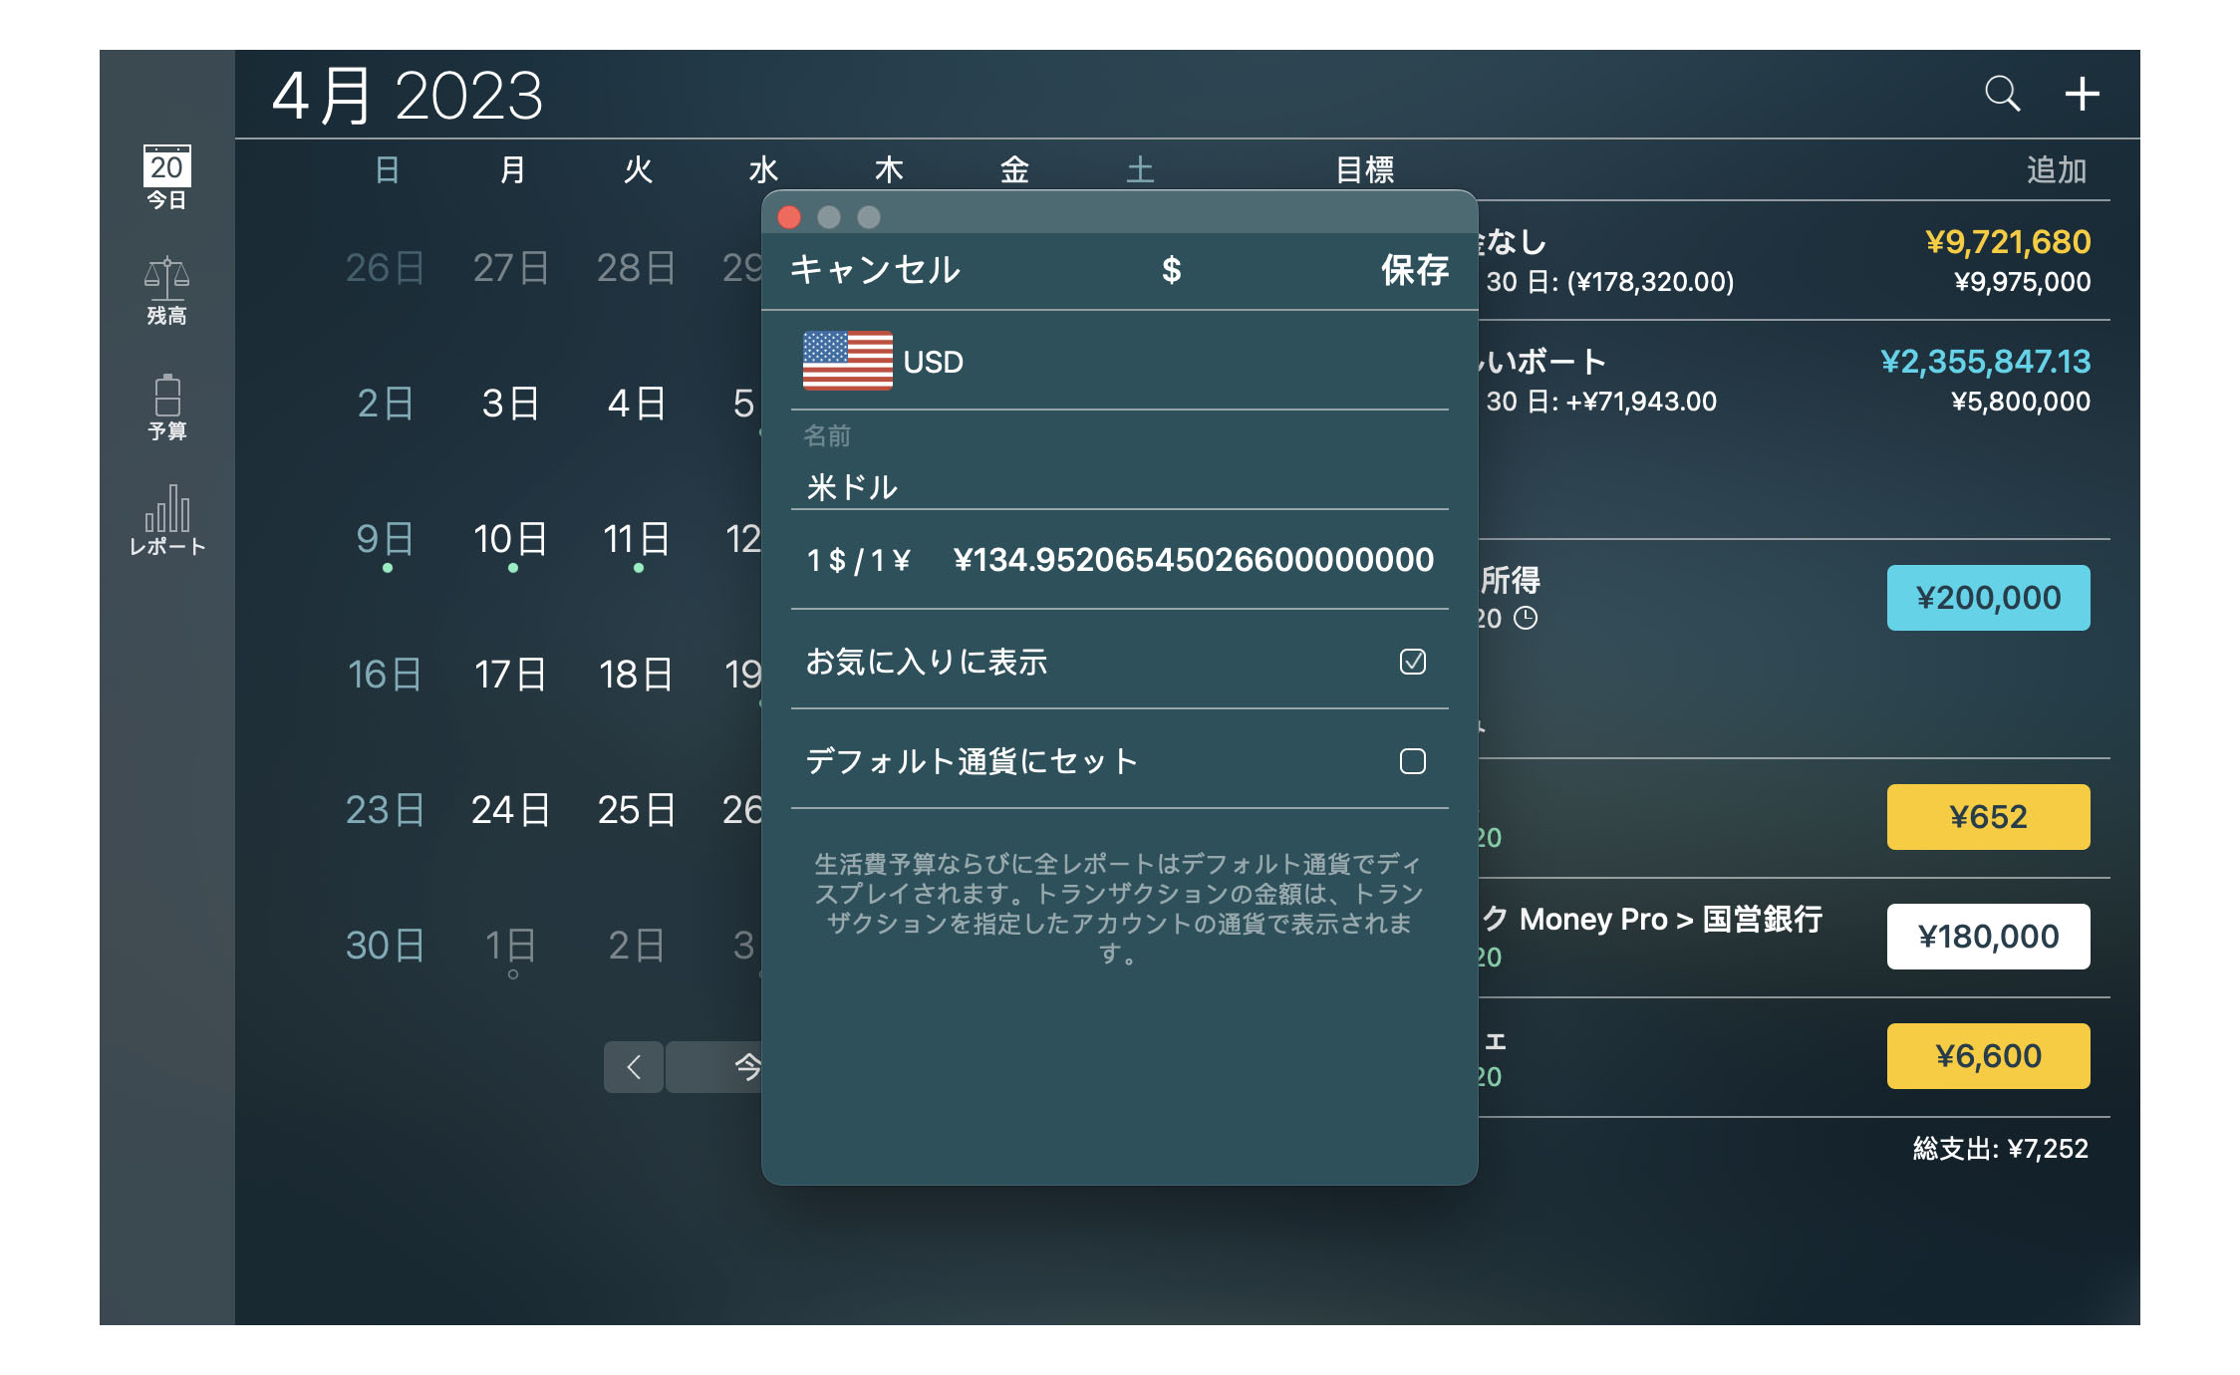Click the 30 日: (¥178,320.00) text
The image size is (2240, 1375).
[1610, 282]
